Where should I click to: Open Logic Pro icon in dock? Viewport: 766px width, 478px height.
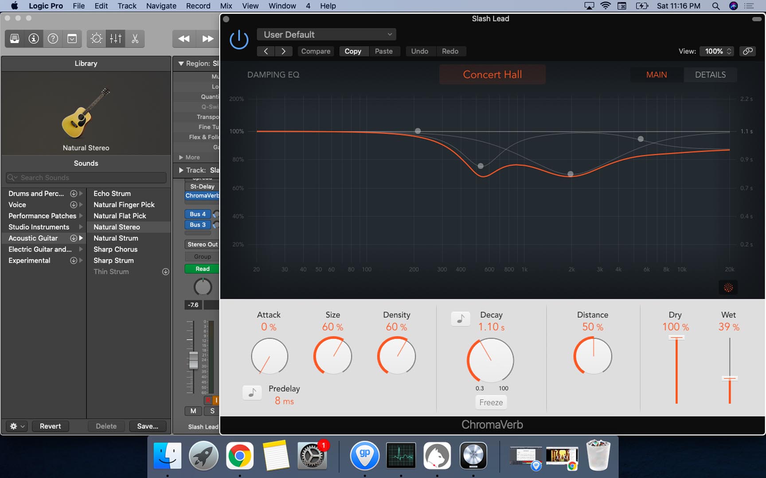click(x=473, y=455)
